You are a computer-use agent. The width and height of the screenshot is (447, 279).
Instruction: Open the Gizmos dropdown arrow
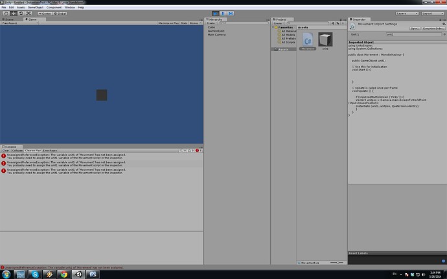click(x=201, y=23)
